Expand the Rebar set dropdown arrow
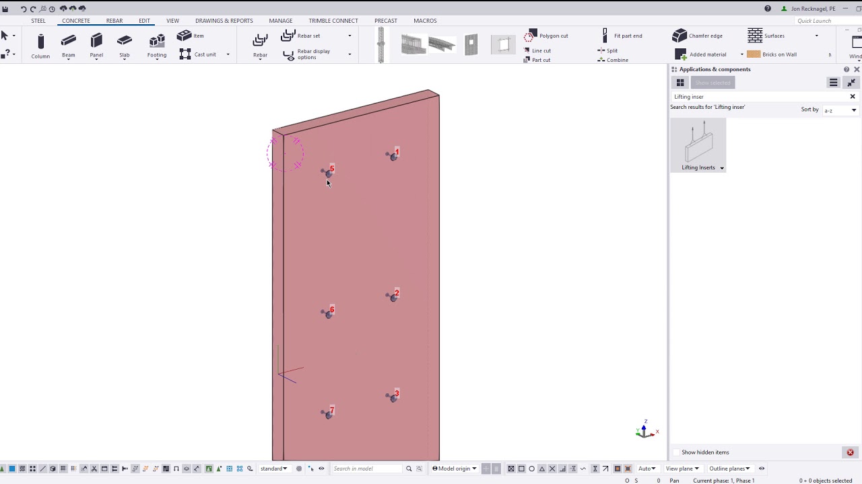The width and height of the screenshot is (862, 484). point(350,36)
